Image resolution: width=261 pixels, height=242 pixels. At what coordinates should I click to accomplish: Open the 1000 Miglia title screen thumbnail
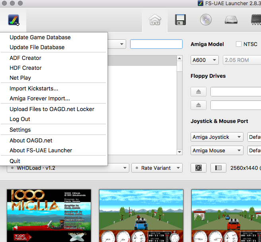click(49, 215)
